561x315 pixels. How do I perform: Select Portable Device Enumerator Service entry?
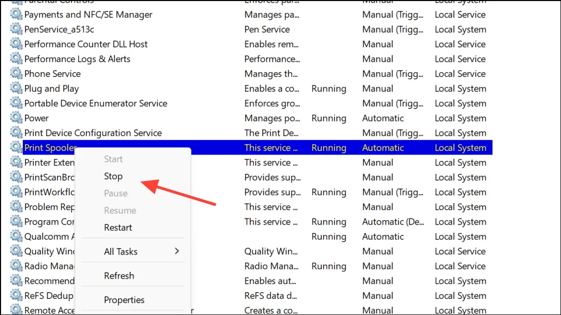(251, 103)
